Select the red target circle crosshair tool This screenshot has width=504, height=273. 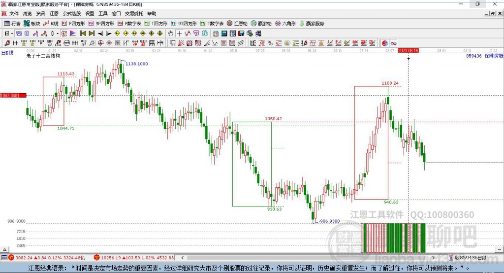point(100,43)
